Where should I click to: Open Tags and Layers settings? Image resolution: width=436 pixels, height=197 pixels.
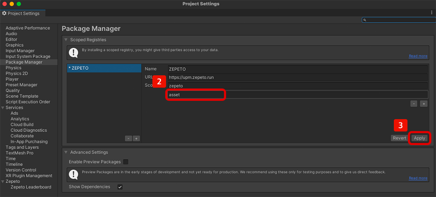(x=22, y=147)
